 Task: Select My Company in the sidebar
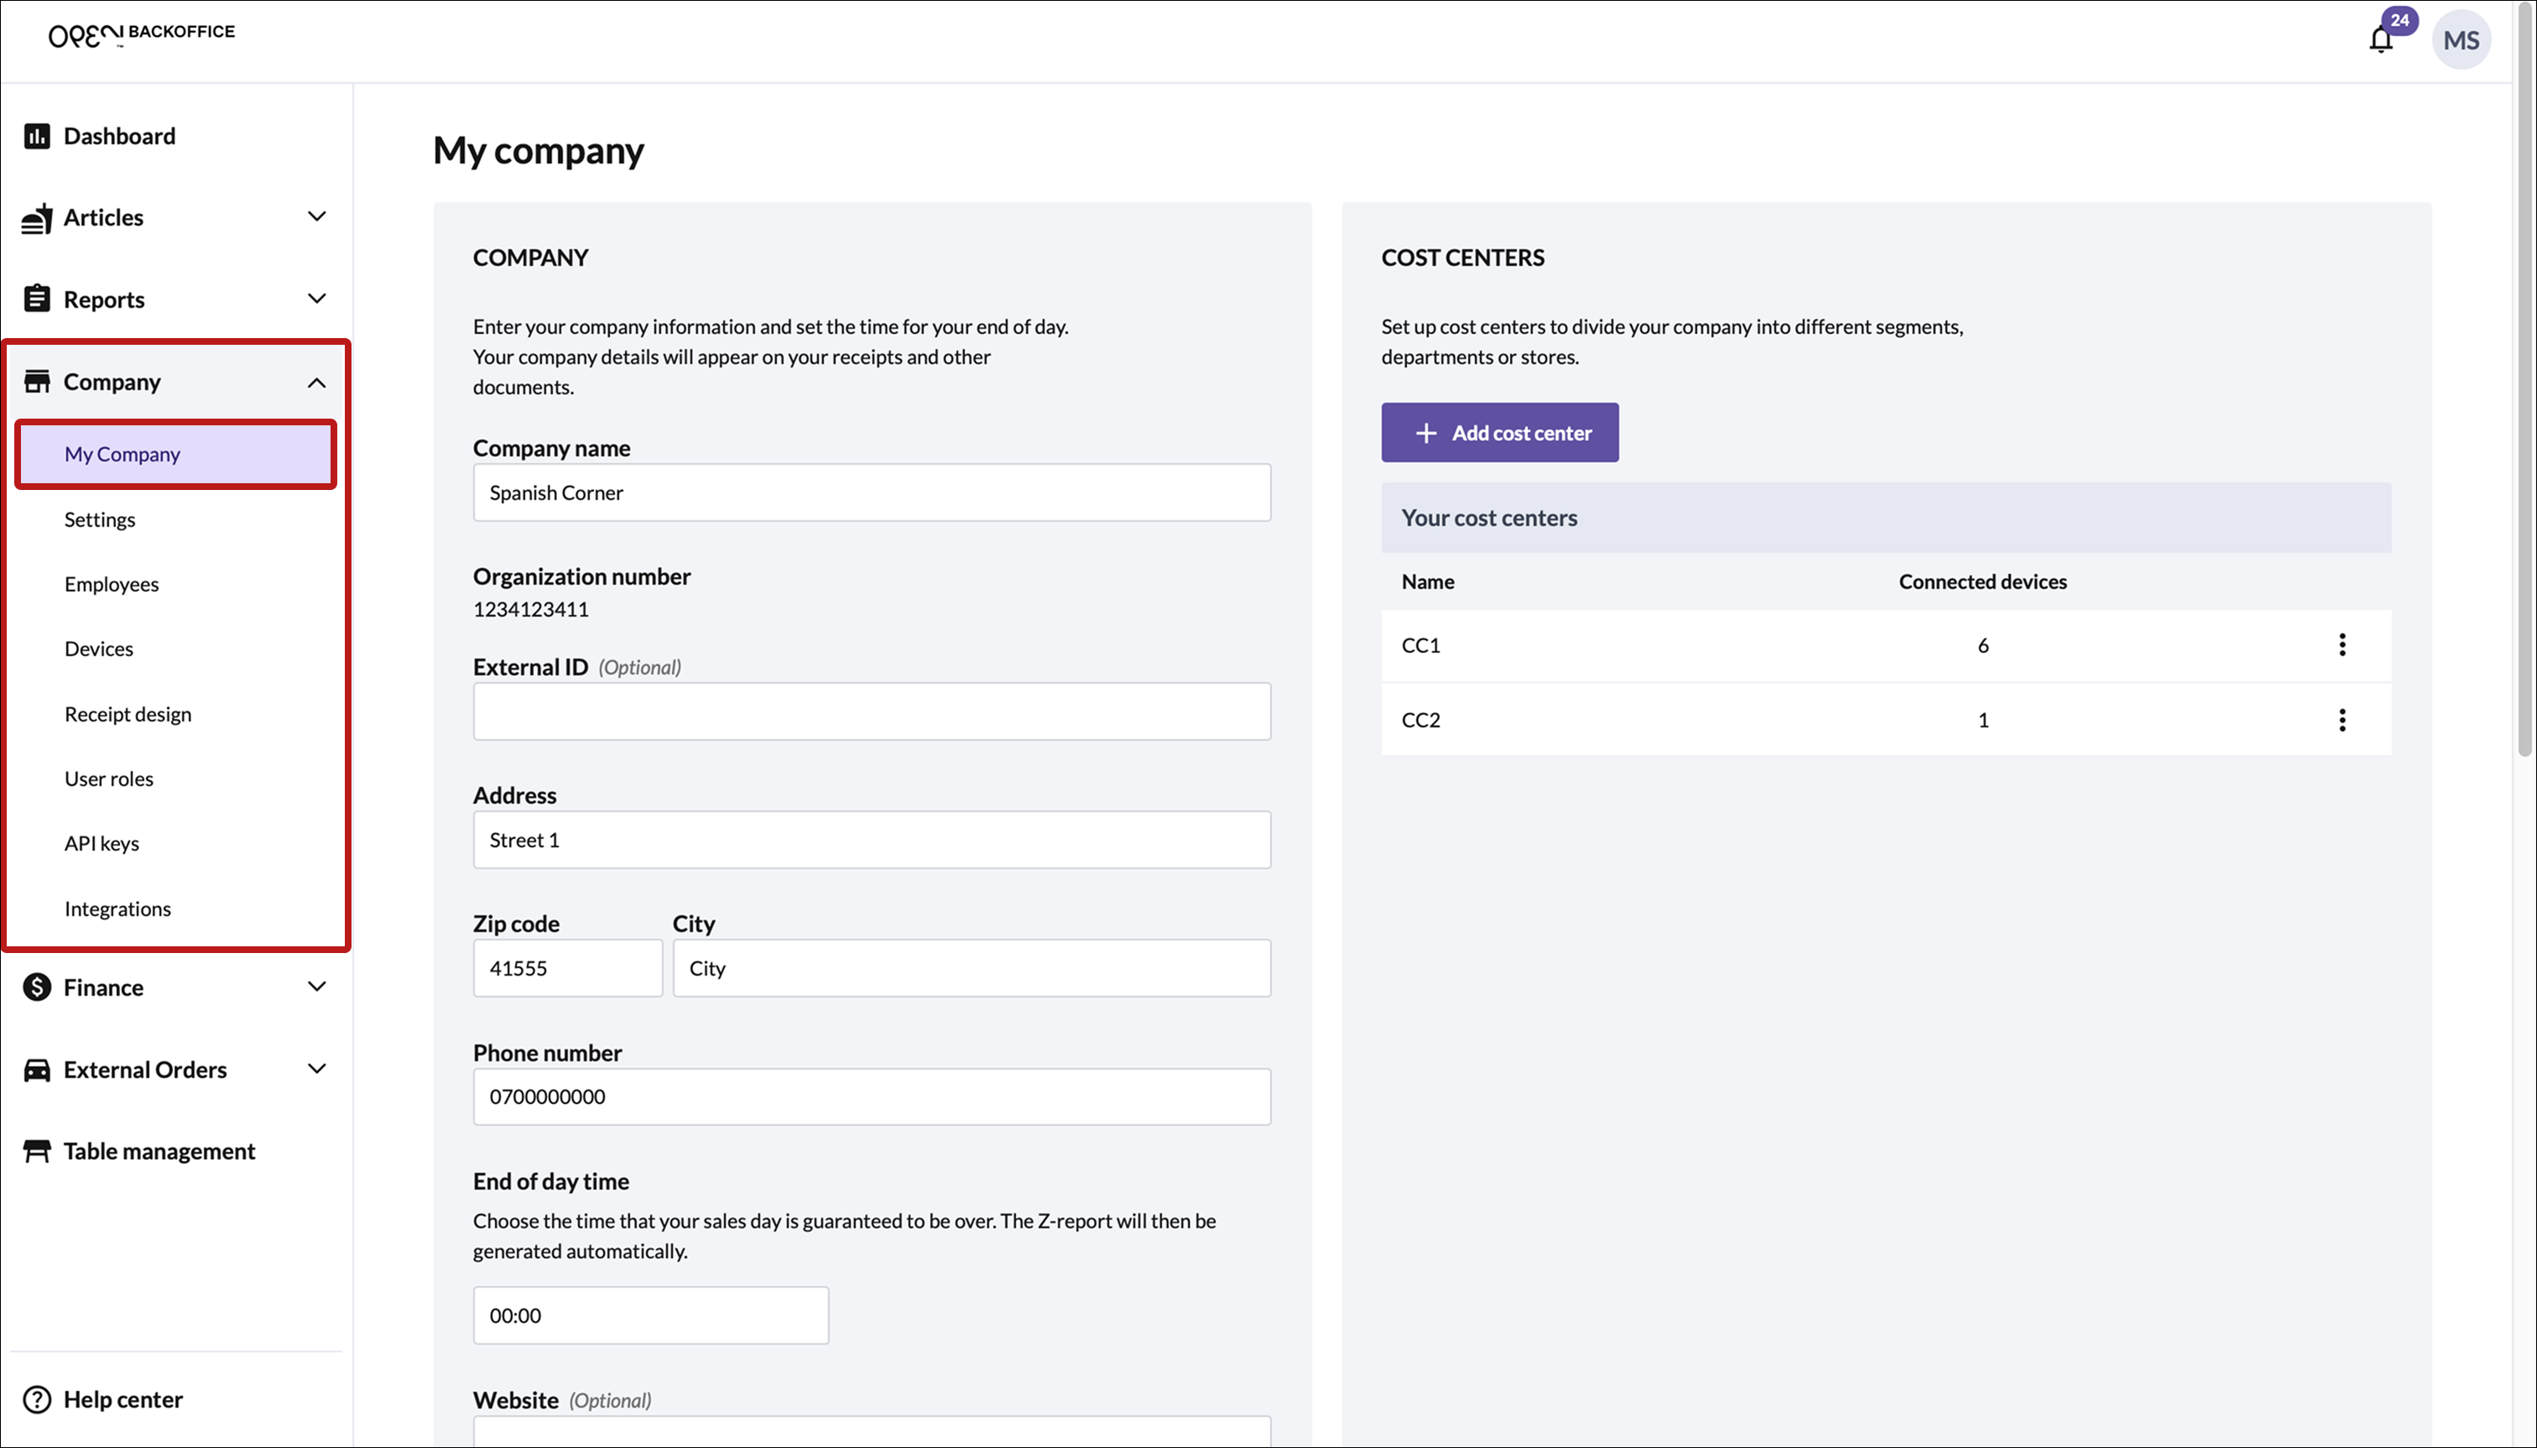[175, 455]
